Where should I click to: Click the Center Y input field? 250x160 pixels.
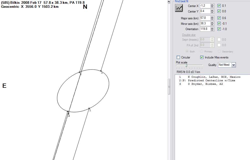(x=205, y=11)
